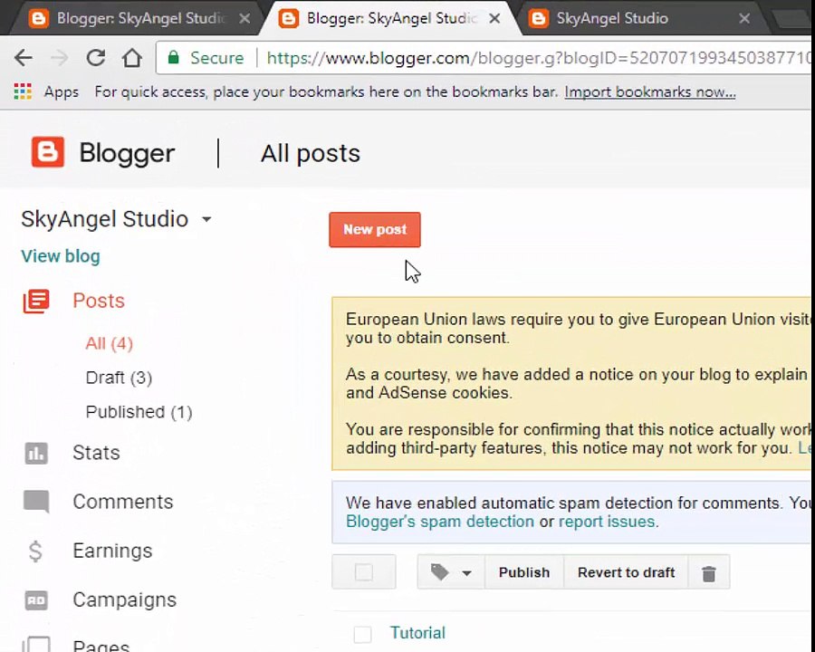
Task: Click the browser address bar URL
Action: coord(538,58)
